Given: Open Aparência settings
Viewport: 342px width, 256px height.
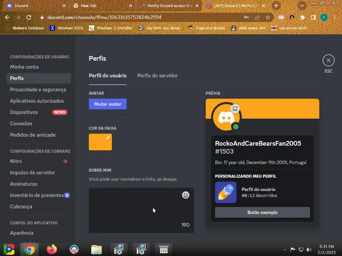Looking at the screenshot, I should 39,233.
